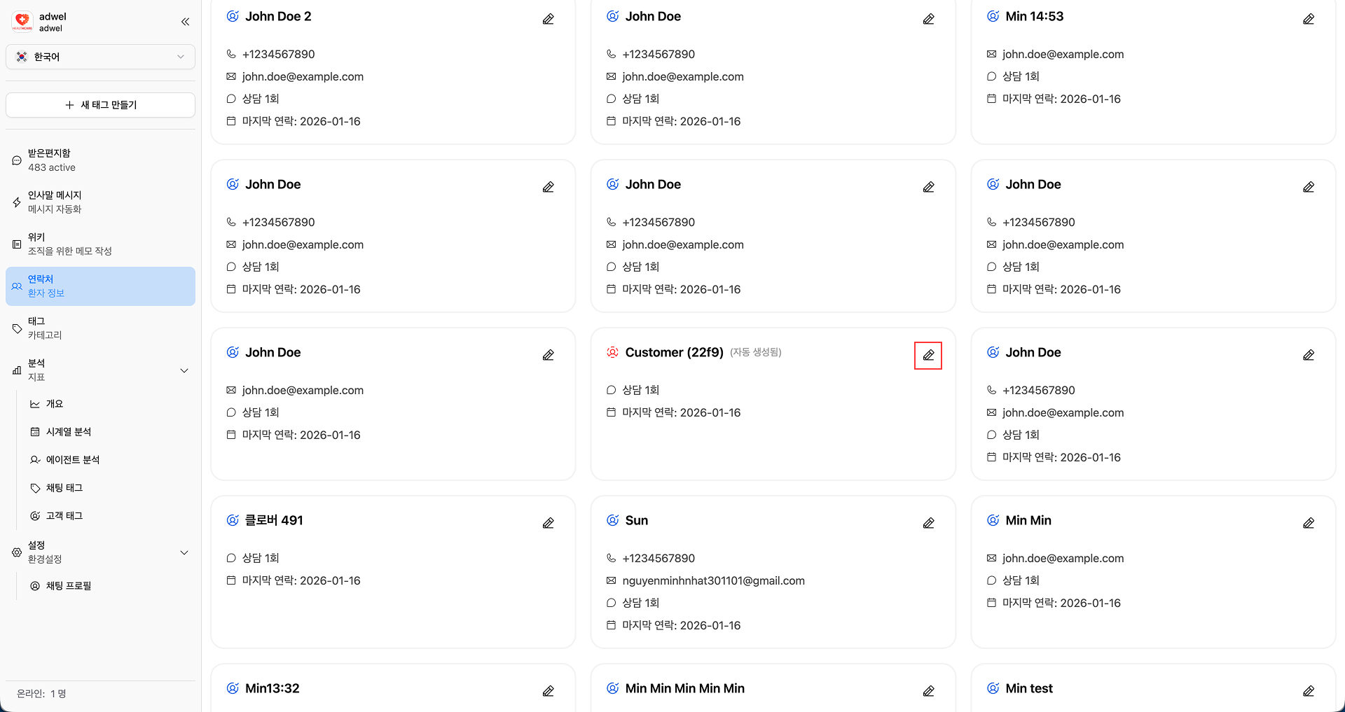
Task: Click edit icon on Min Min card
Action: (x=1308, y=524)
